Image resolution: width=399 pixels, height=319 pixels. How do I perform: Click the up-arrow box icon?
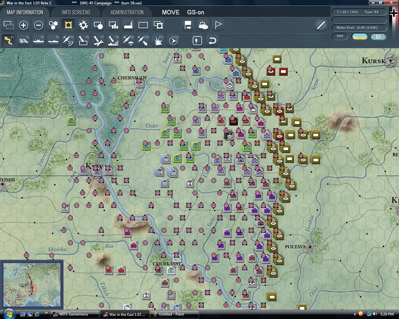coord(197,40)
